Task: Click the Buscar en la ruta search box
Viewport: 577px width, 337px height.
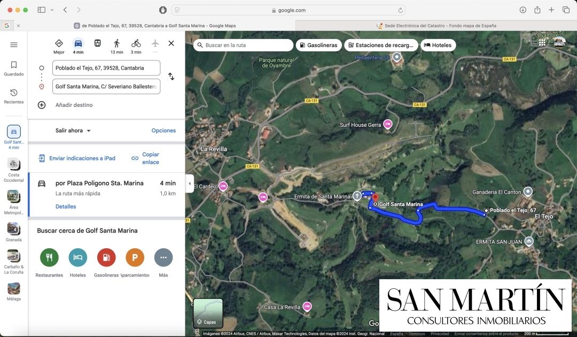Action: click(243, 45)
